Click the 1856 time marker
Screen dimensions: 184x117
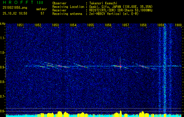108,25
